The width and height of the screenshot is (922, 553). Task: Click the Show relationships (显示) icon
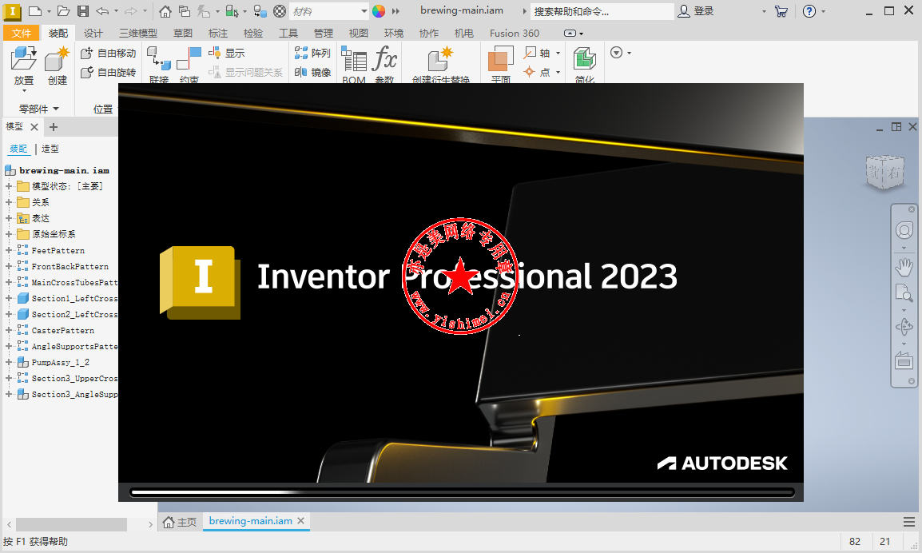[x=226, y=53]
